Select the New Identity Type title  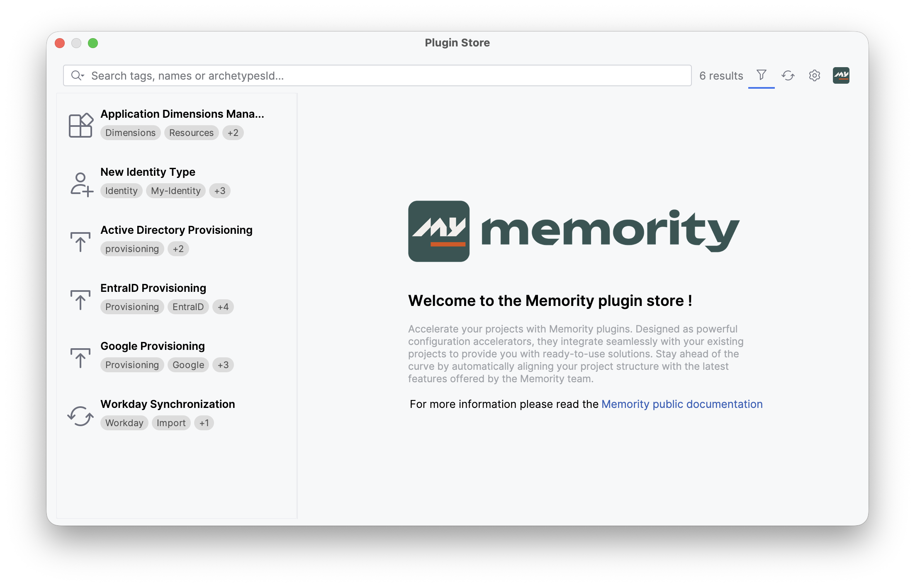click(x=148, y=172)
